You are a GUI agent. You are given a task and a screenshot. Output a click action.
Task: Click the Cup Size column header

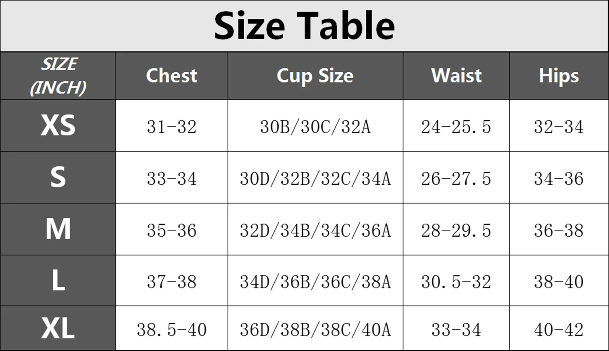click(x=315, y=76)
